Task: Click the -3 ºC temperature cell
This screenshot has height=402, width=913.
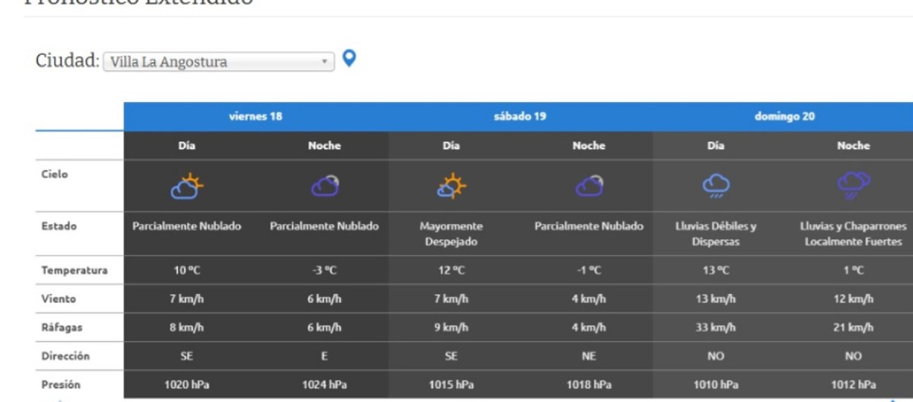Action: coord(324,270)
